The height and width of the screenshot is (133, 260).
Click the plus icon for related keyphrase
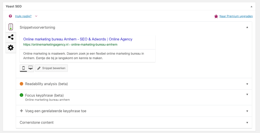[x=21, y=111]
